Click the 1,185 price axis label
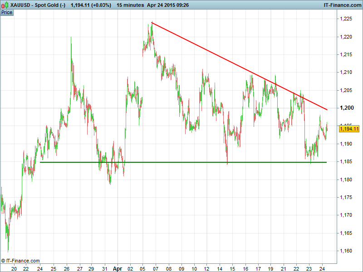This screenshot has height=272, width=363. point(346,162)
